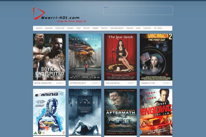206x137 pixels.
Task: Open The Love Witch poster
Action: click(x=121, y=57)
